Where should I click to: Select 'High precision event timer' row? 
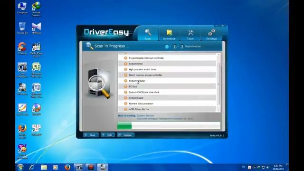point(167,69)
